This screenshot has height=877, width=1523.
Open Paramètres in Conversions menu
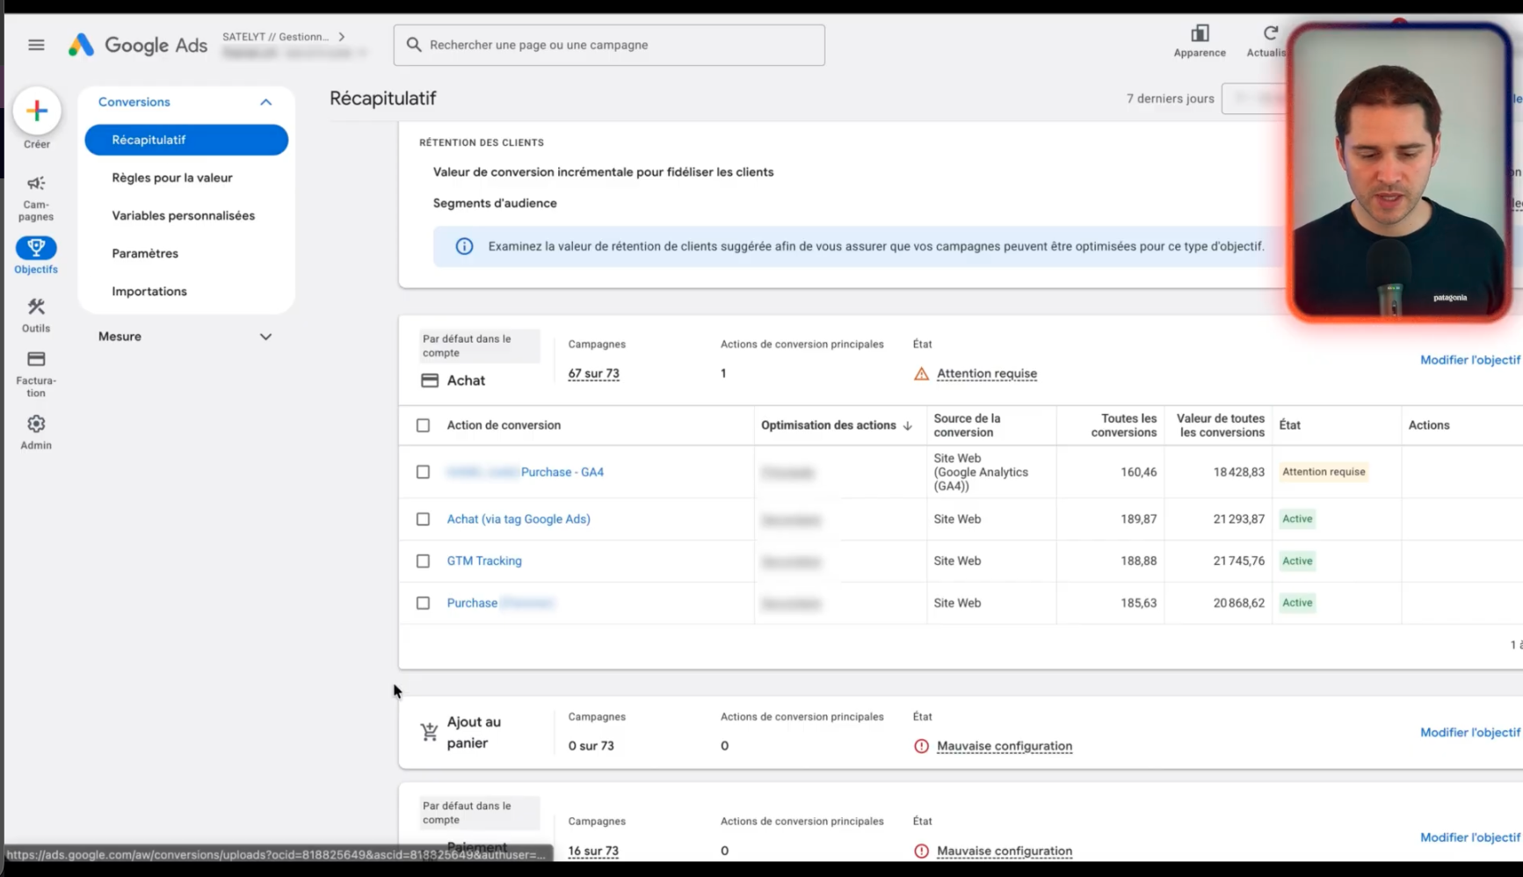(145, 253)
